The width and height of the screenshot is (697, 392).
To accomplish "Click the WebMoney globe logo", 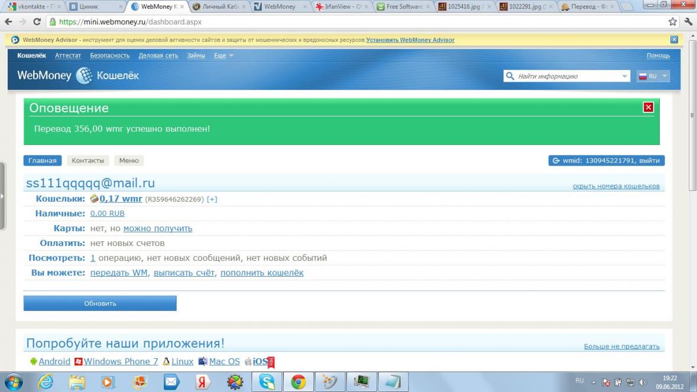I will (x=85, y=76).
